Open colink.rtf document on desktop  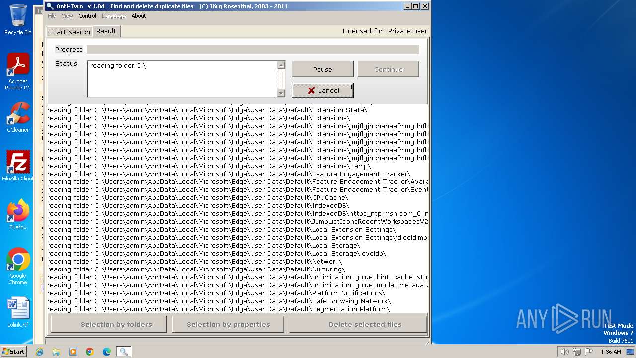click(x=18, y=312)
